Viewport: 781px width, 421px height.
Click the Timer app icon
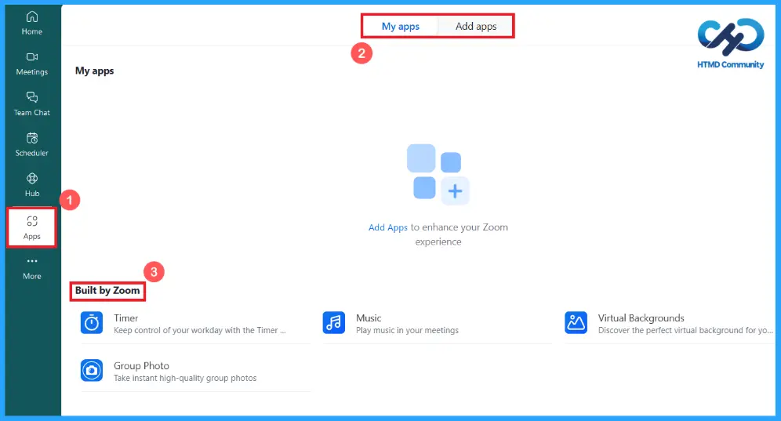92,323
